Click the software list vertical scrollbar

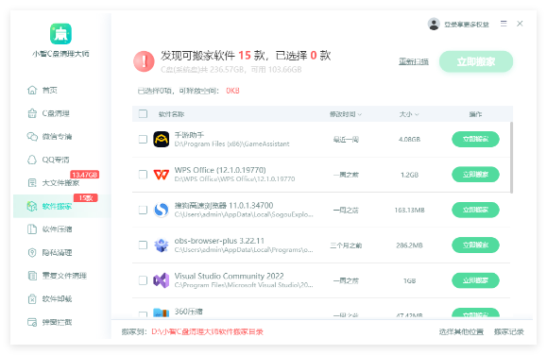click(511, 158)
